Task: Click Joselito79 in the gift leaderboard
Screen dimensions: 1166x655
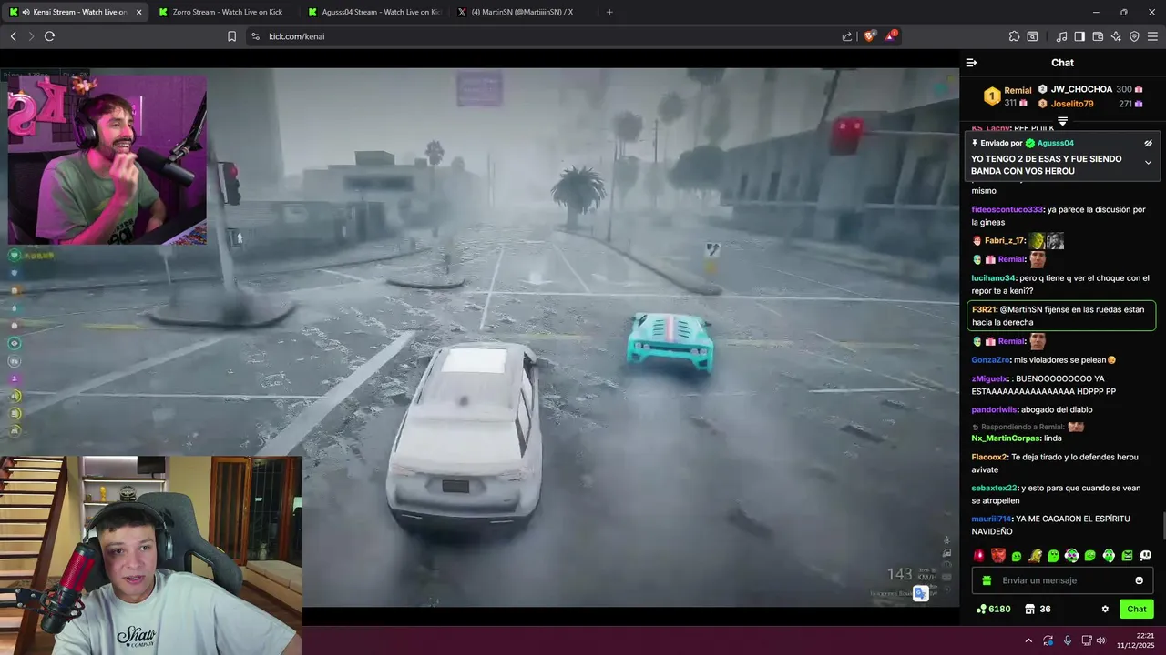Action: tap(1072, 104)
